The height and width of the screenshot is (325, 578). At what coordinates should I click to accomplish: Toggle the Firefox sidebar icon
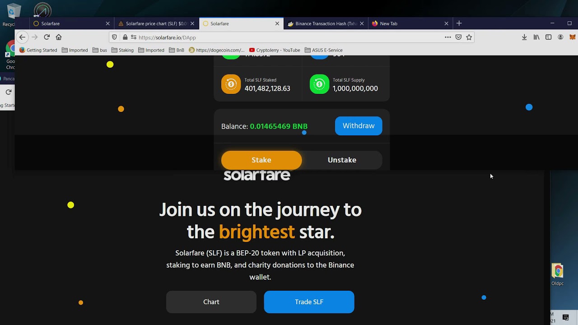[x=549, y=37]
